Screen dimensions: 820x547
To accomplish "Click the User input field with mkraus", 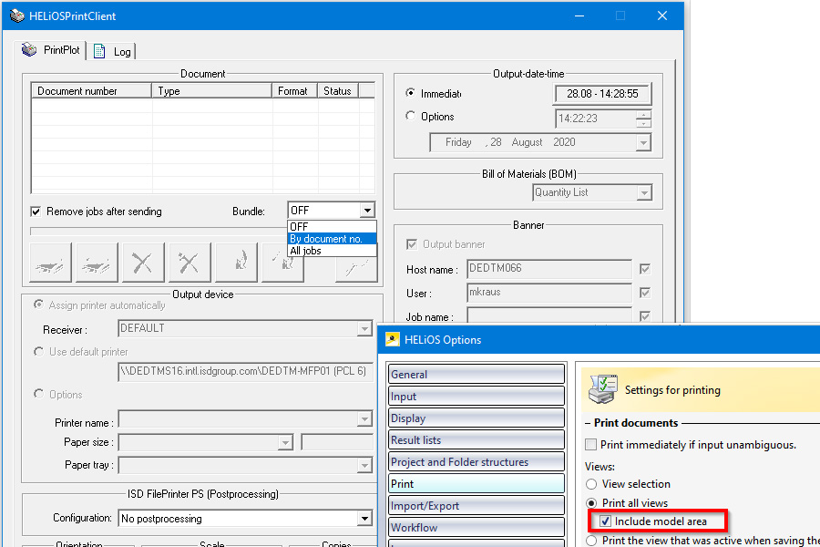I will click(x=549, y=293).
